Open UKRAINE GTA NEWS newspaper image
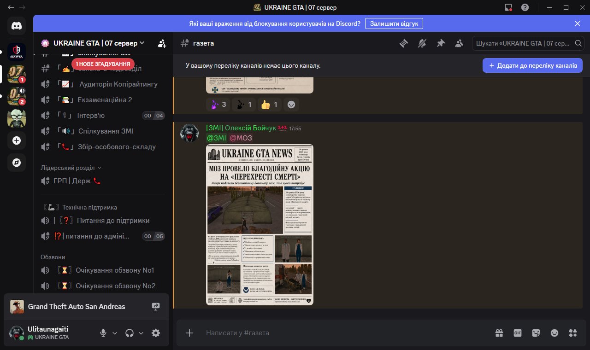 [260, 225]
